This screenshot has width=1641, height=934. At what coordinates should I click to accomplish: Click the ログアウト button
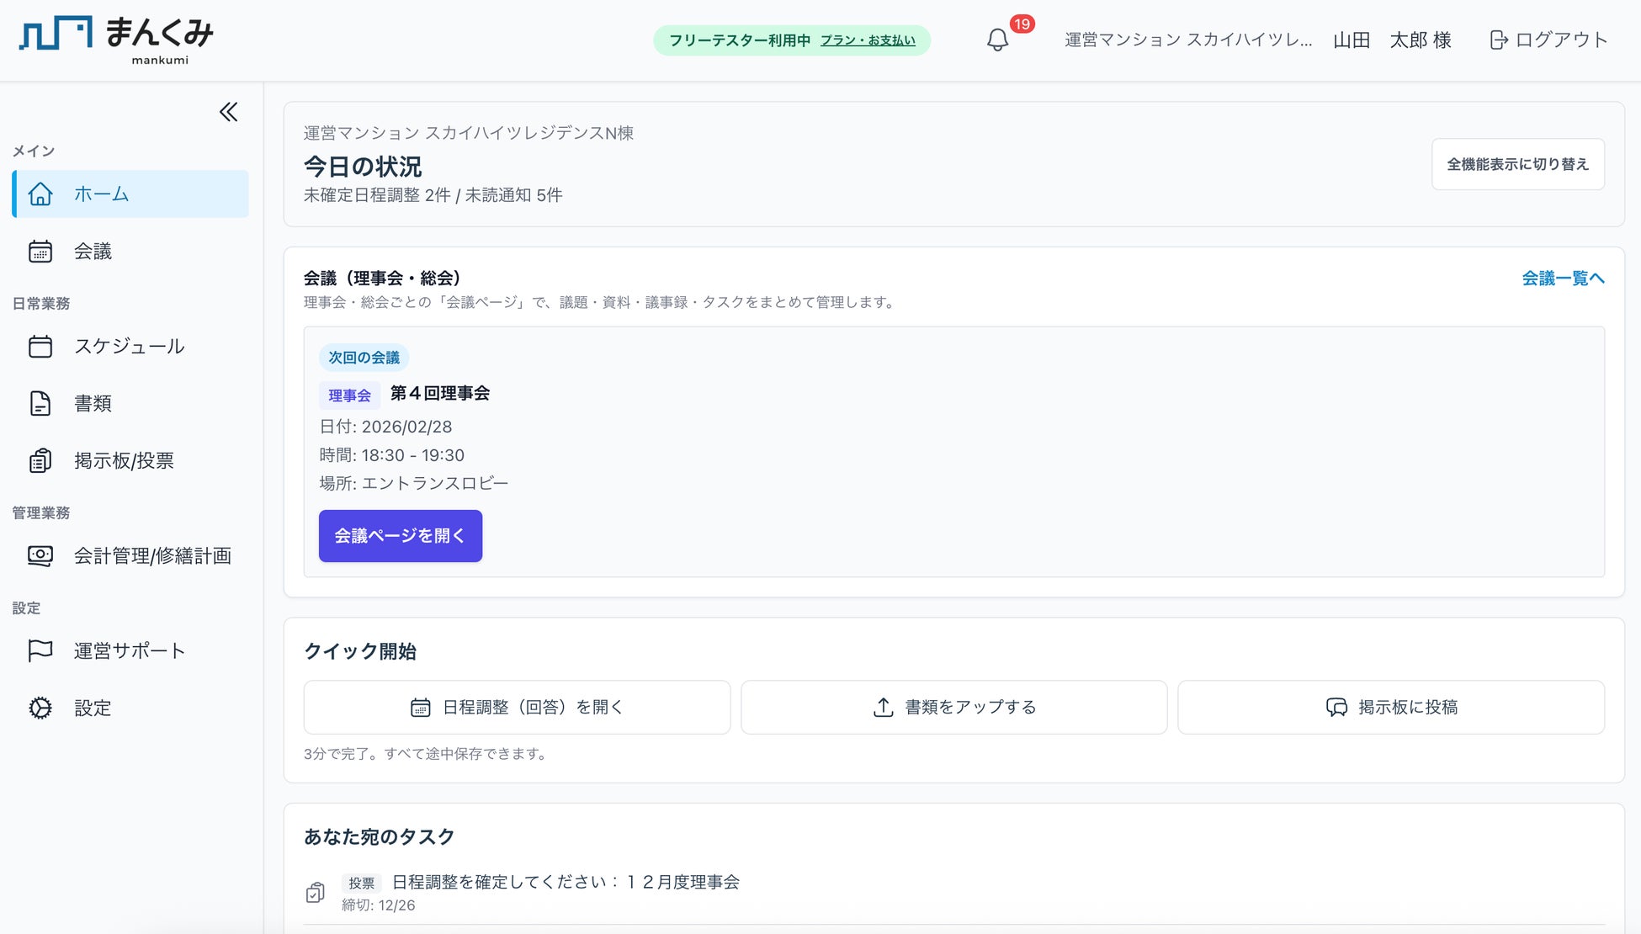pyautogui.click(x=1548, y=40)
